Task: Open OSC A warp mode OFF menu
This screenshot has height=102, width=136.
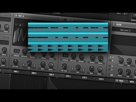Action: coord(29,68)
